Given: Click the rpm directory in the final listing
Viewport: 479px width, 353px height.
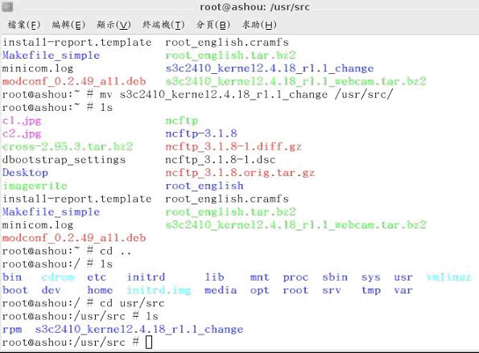Looking at the screenshot, I should [12, 330].
